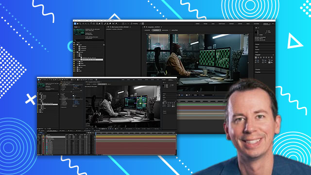Select the Puppet Pin tool in back window

coord(116,24)
